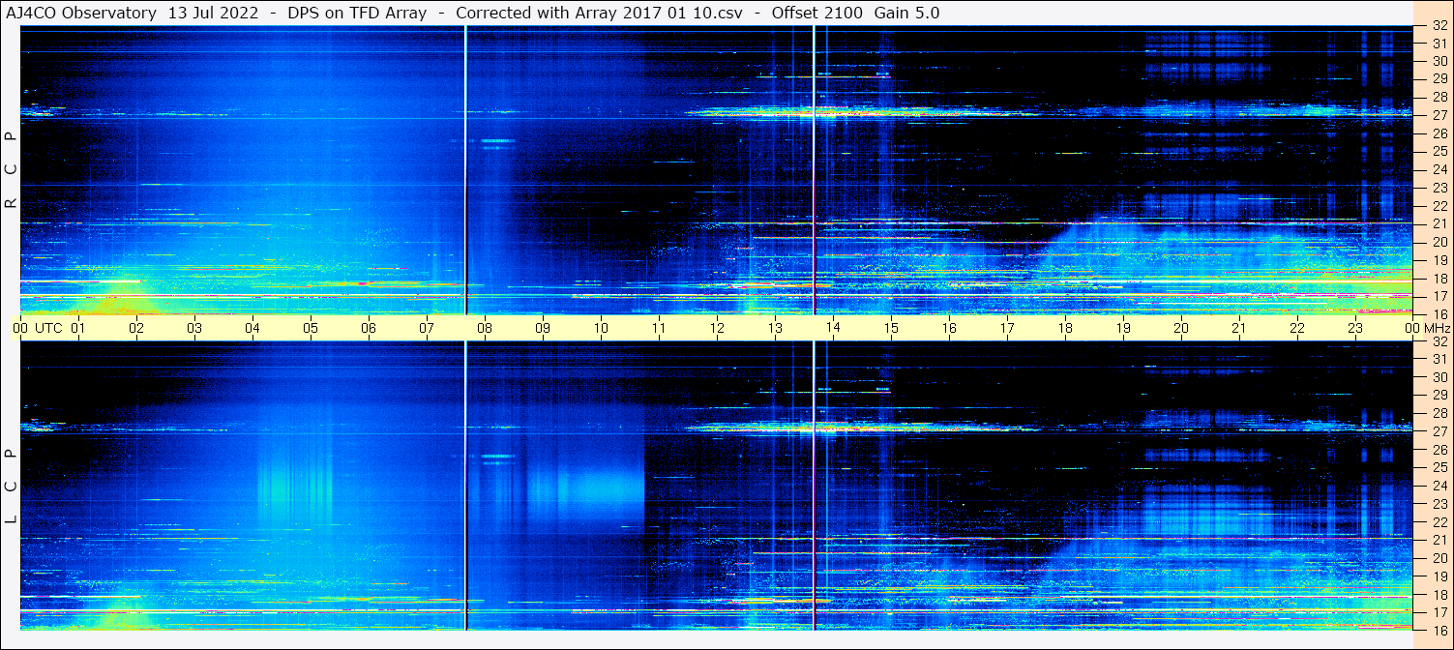Viewport: 1454px width, 650px height.
Task: Click the 16 MHz label on RCP scale
Action: (x=1439, y=313)
